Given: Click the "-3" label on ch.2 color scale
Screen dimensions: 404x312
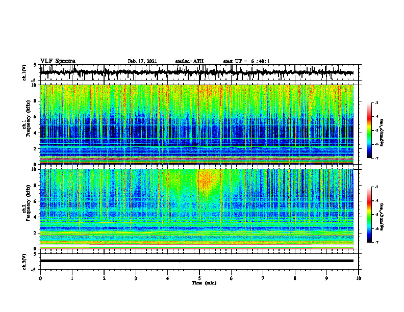Looking at the screenshot, I should pyautogui.click(x=376, y=187).
